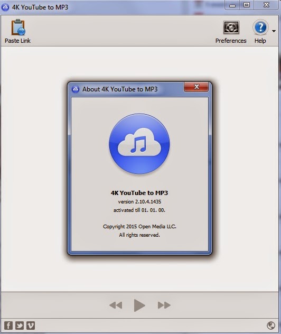Maximize the 4K YouTube to MP3 window
The image size is (281, 334).
pyautogui.click(x=247, y=5)
